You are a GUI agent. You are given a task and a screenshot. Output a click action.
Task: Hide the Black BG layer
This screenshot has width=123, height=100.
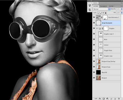click(94, 72)
